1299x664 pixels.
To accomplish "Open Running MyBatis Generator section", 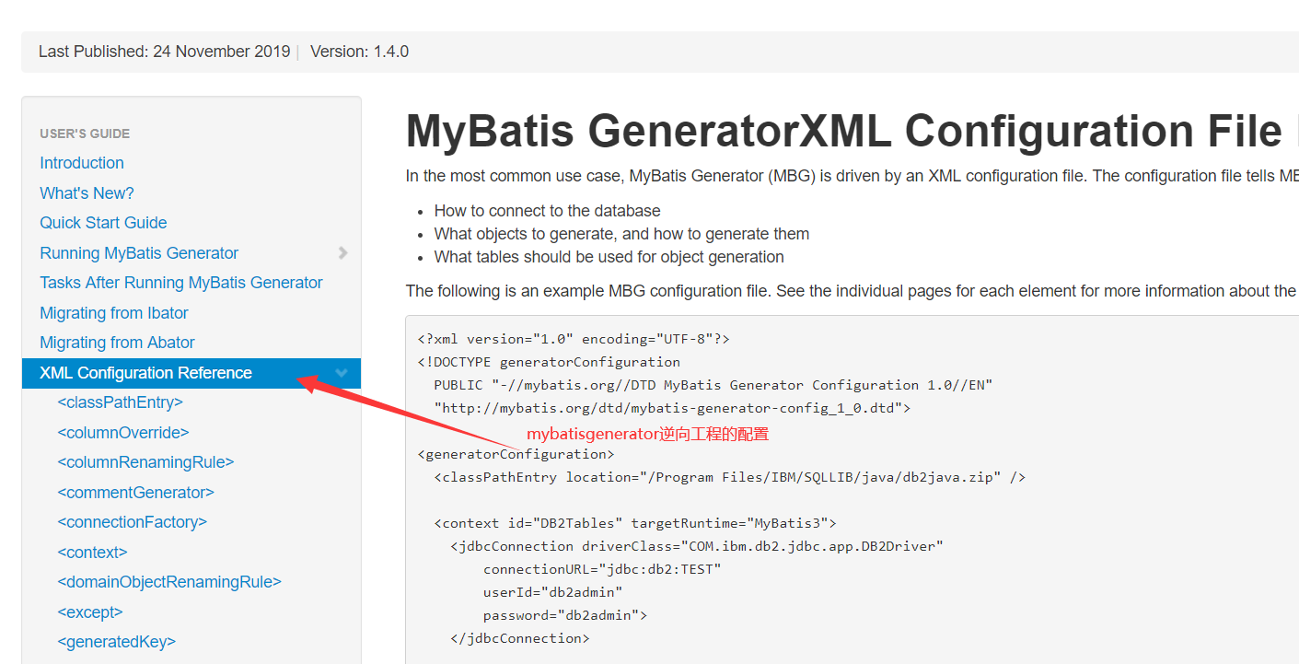I will [x=139, y=253].
